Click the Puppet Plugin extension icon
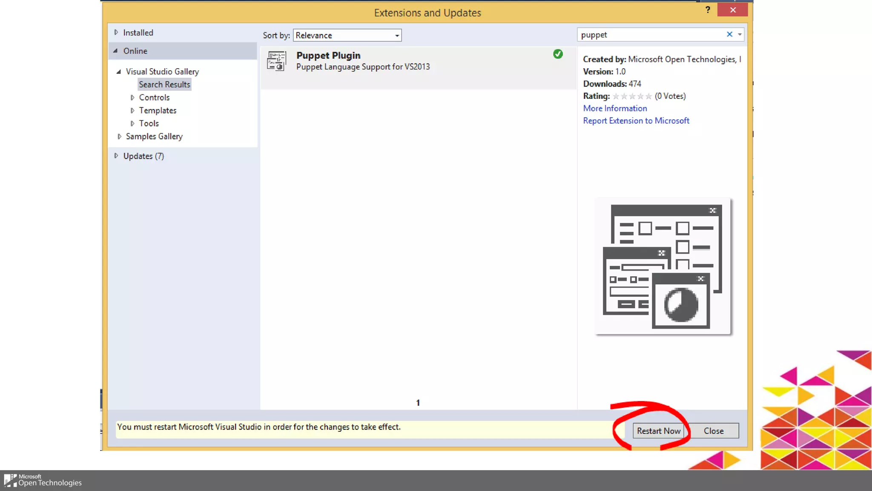Screen dimensions: 872x491 pos(276,61)
